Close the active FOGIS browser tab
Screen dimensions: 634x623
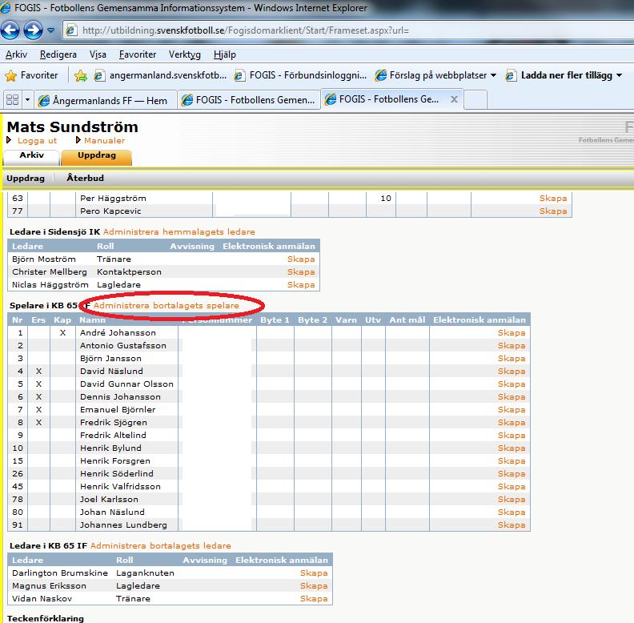pos(454,99)
